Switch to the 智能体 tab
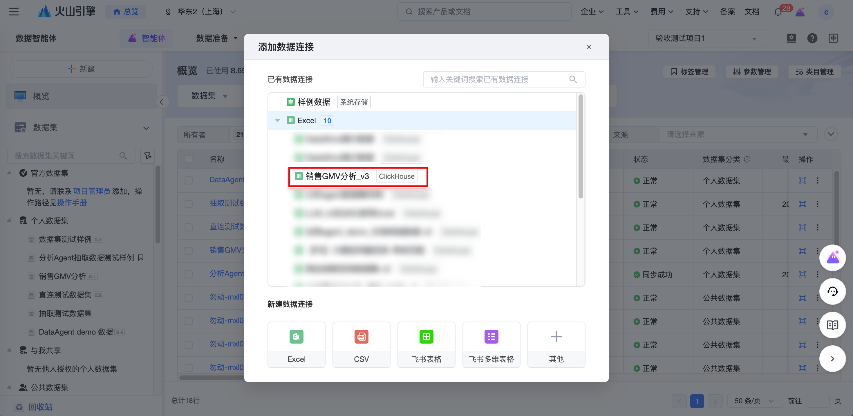 pyautogui.click(x=147, y=38)
